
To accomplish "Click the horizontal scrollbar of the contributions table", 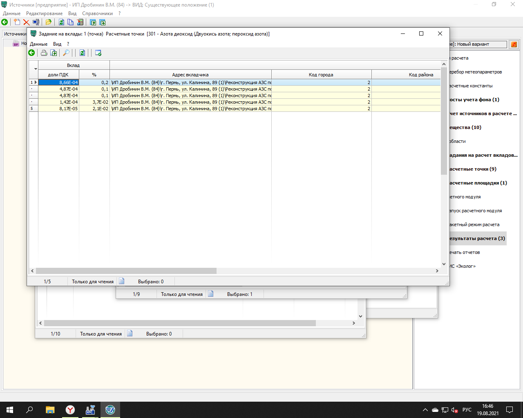I will click(126, 271).
